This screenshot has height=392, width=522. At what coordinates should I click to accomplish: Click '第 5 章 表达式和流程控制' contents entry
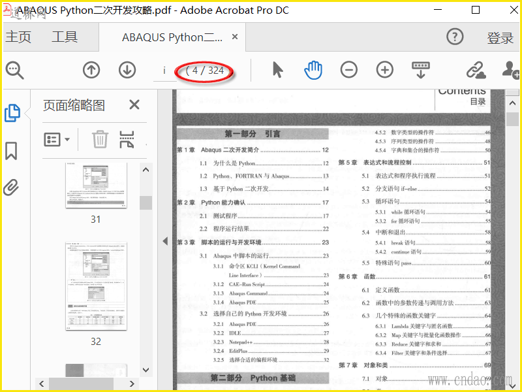[414, 162]
